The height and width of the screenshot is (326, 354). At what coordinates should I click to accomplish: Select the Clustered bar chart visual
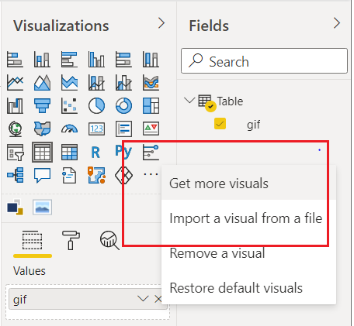[x=69, y=59]
